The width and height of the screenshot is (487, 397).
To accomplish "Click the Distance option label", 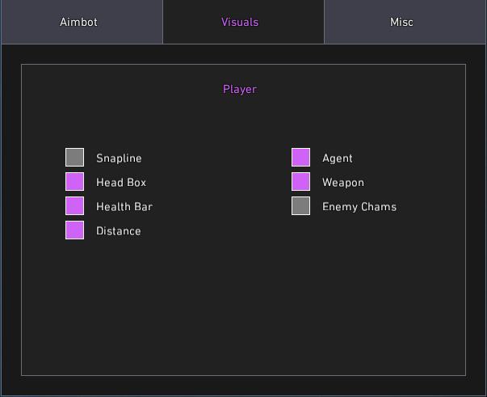I will point(119,231).
